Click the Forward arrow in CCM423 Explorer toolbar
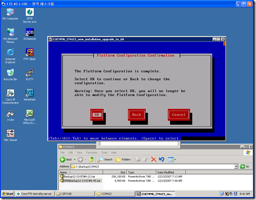 pos(80,160)
